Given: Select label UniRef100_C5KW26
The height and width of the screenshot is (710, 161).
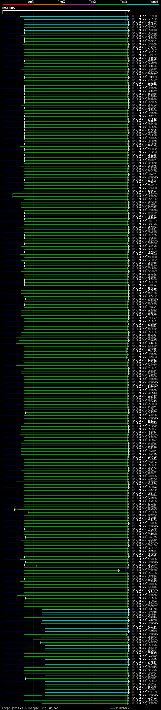Looking at the screenshot, I should click(x=144, y=349).
